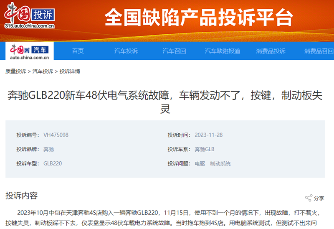This screenshot has width=334, height=229.
Task: Click the complaint title heading
Action: click(x=165, y=102)
